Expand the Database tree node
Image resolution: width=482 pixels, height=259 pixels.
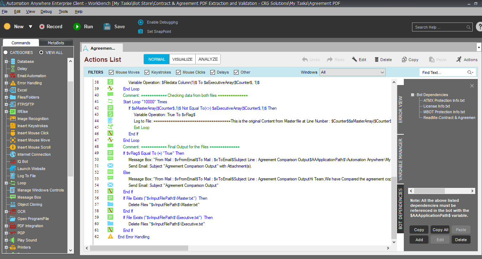click(x=6, y=61)
